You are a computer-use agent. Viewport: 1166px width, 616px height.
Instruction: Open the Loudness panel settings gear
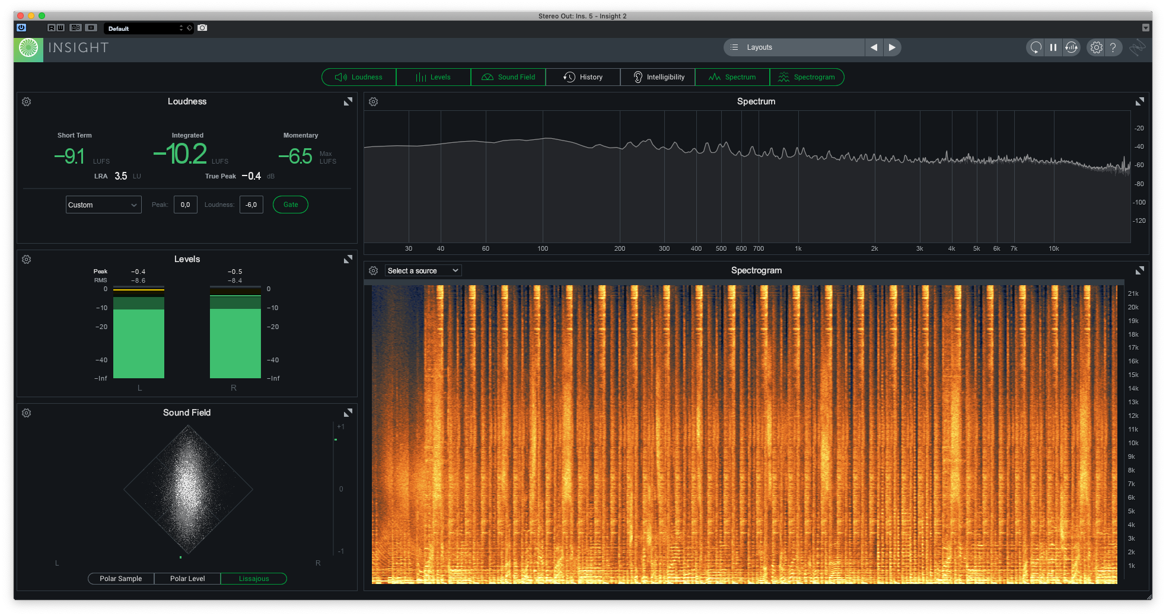pos(27,102)
